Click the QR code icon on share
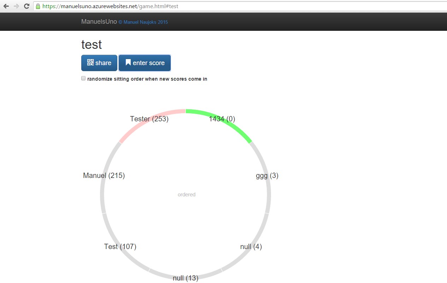 click(90, 63)
